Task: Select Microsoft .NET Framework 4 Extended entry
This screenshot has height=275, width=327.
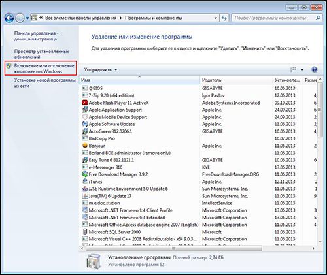Action: (x=127, y=218)
